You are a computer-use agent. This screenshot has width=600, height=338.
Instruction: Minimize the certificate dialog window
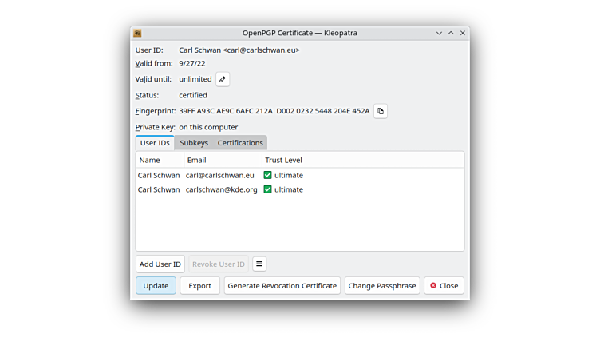[x=439, y=33]
